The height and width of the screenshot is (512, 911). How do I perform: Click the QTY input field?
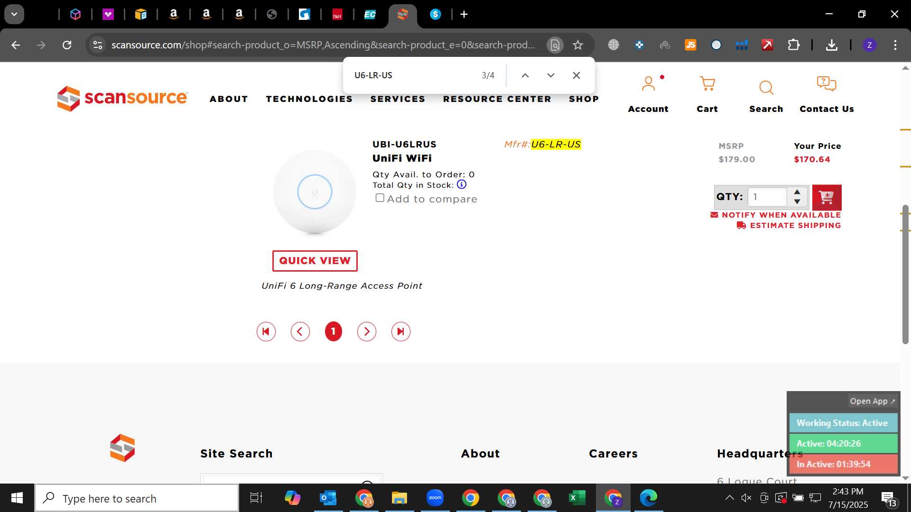[767, 197]
